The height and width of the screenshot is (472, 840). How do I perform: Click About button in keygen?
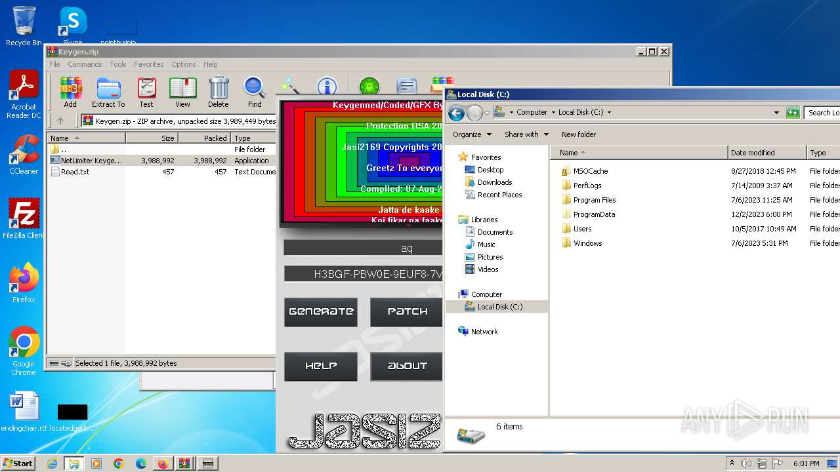tap(406, 366)
